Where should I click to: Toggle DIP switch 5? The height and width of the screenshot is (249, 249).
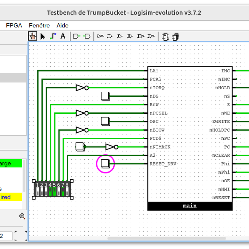[x=54, y=191]
